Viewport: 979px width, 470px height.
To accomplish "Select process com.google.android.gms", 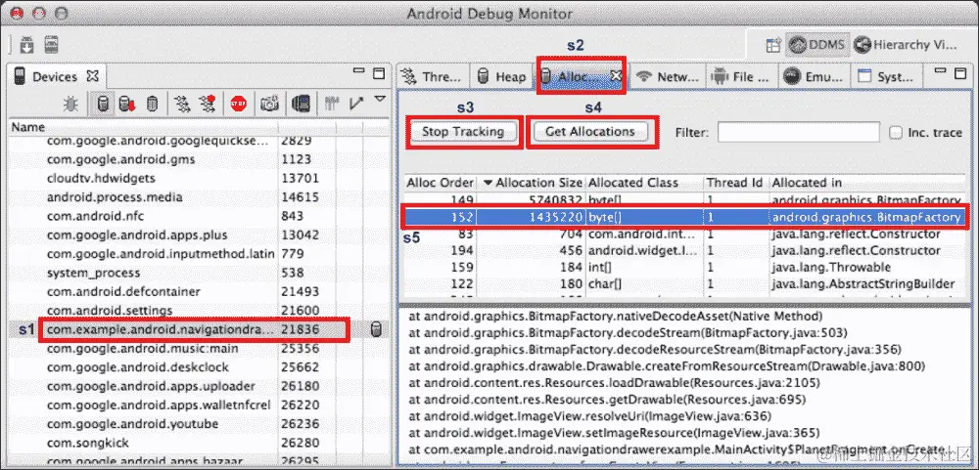I will coord(199,159).
